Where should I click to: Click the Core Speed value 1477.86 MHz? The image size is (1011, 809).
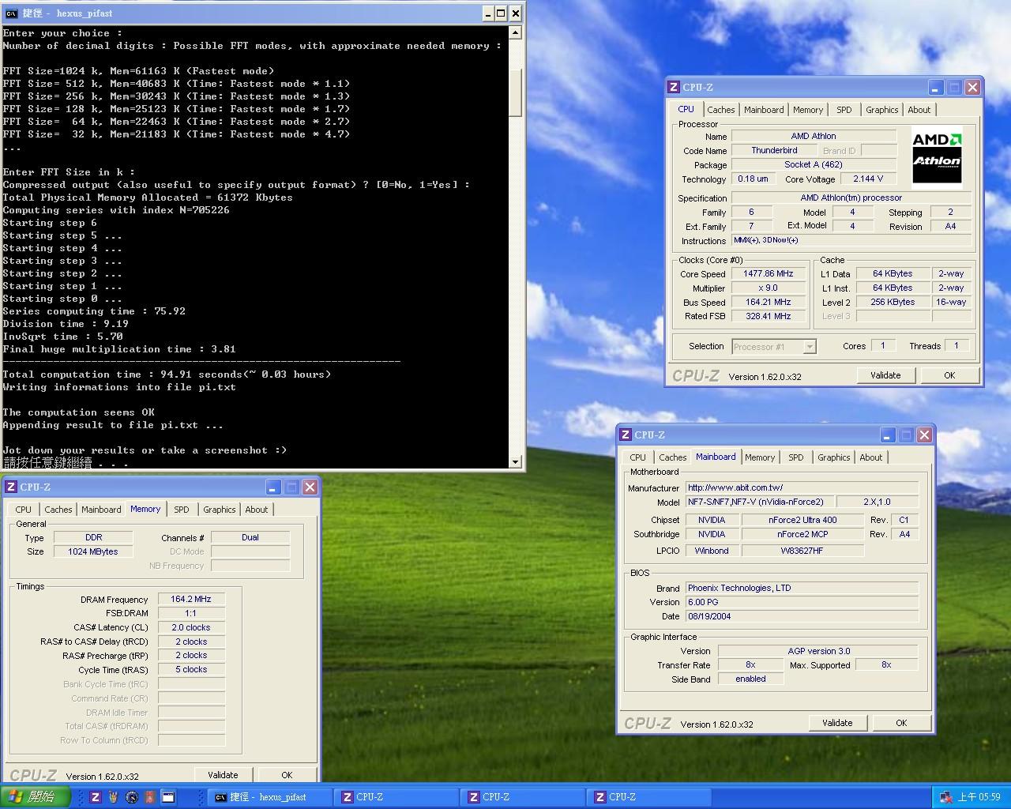[768, 274]
